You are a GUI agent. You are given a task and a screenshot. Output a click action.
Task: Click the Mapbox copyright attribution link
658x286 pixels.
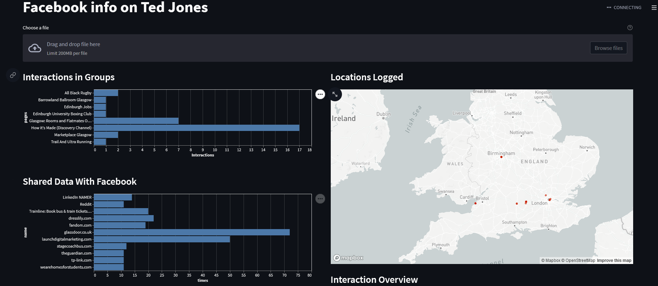click(551, 261)
